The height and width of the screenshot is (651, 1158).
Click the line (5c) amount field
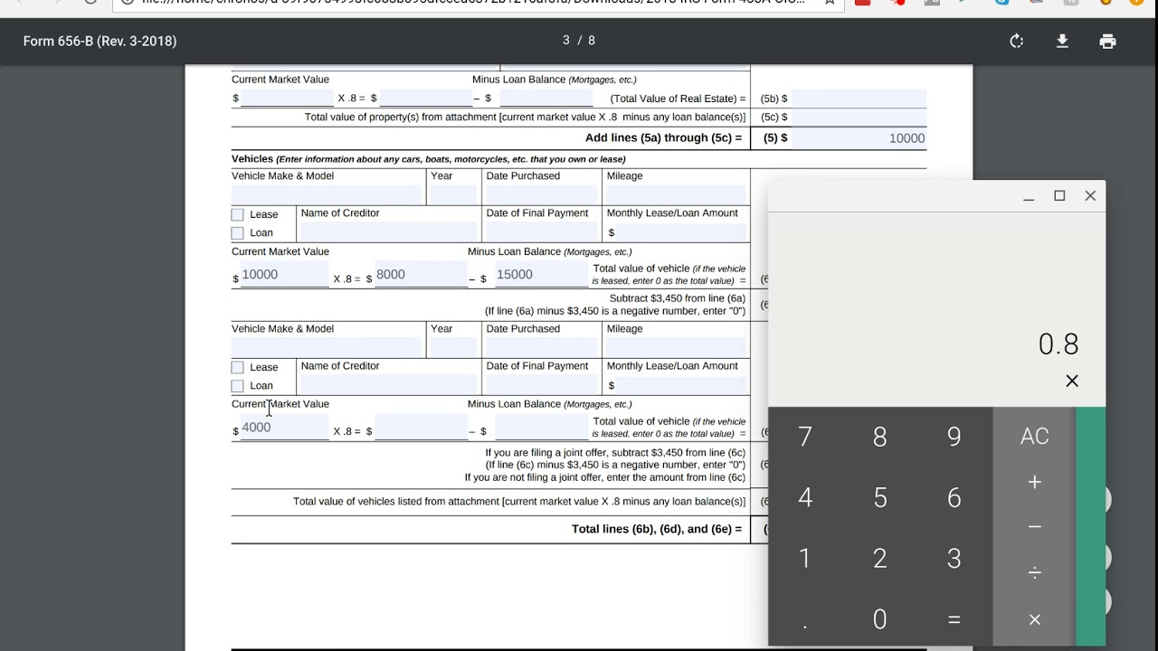859,117
